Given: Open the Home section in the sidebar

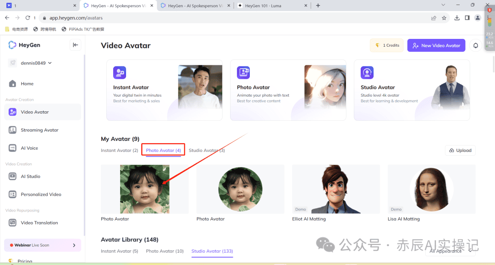Looking at the screenshot, I should 27,83.
